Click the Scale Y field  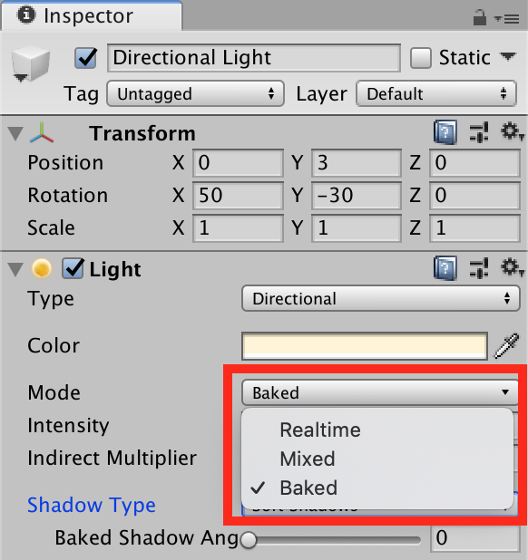(x=357, y=227)
